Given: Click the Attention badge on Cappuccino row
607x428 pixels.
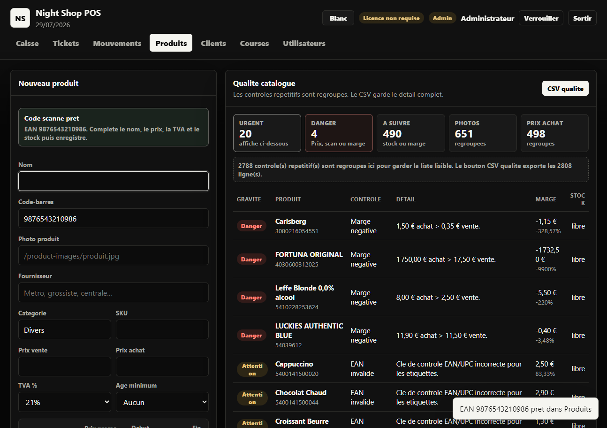Looking at the screenshot, I should click(x=252, y=370).
